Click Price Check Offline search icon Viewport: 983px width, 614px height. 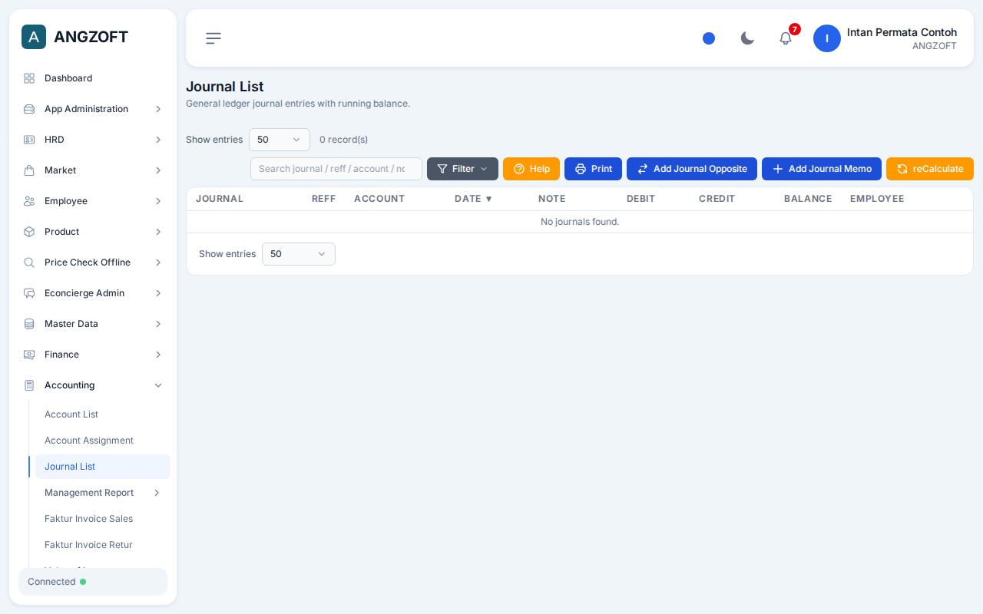pos(29,262)
